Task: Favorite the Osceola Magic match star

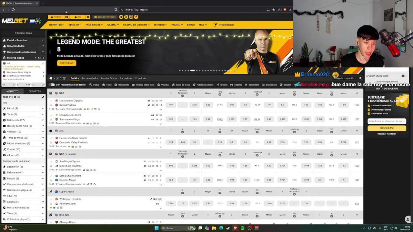Action: 51,180
